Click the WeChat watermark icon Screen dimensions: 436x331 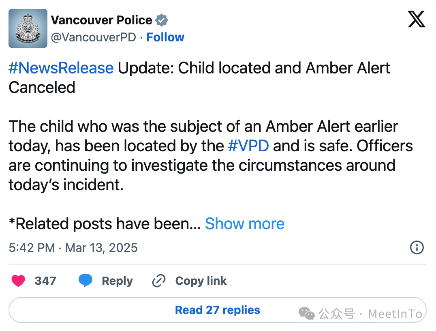tap(307, 314)
